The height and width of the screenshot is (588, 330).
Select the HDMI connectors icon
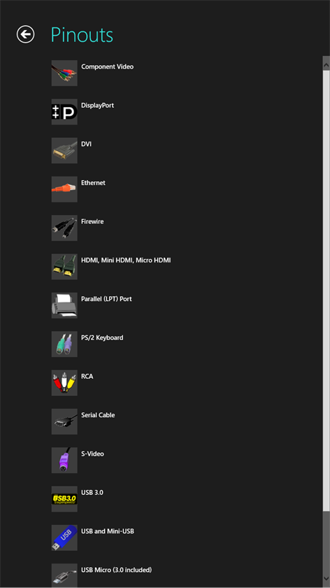[x=64, y=267]
